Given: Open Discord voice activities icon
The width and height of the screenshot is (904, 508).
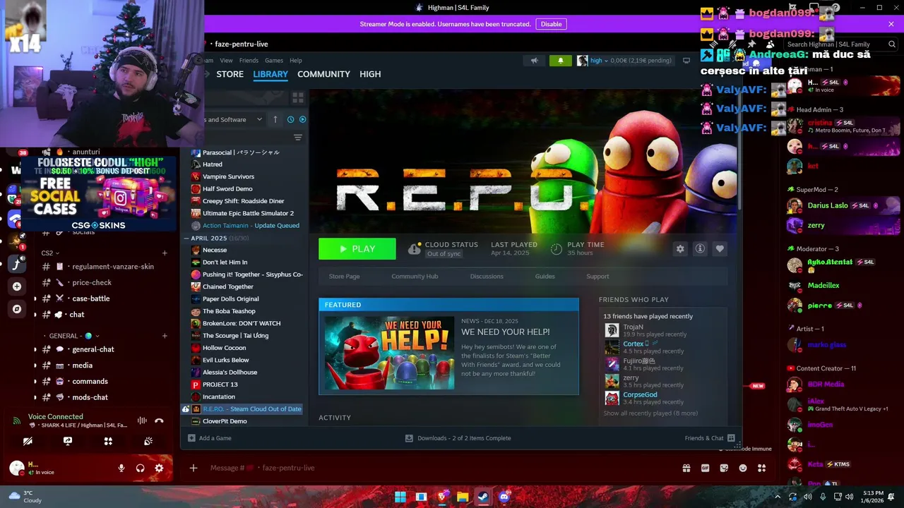Looking at the screenshot, I should (x=108, y=441).
